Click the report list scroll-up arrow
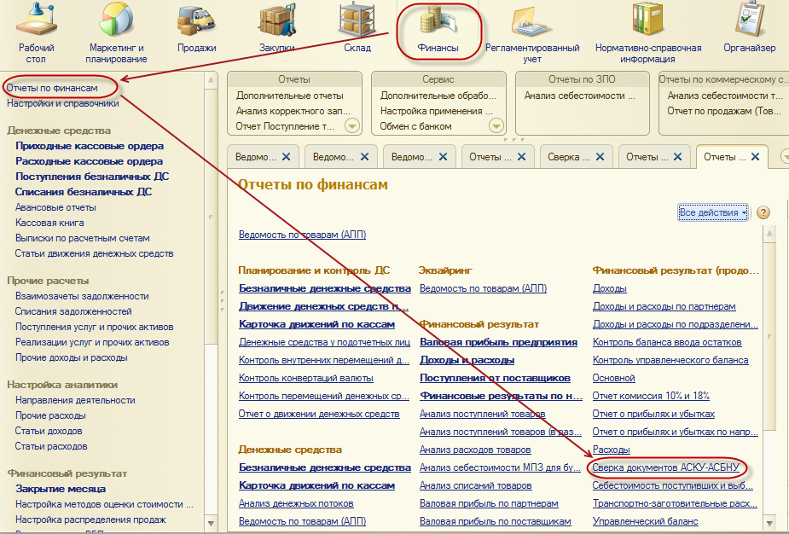 (x=769, y=234)
